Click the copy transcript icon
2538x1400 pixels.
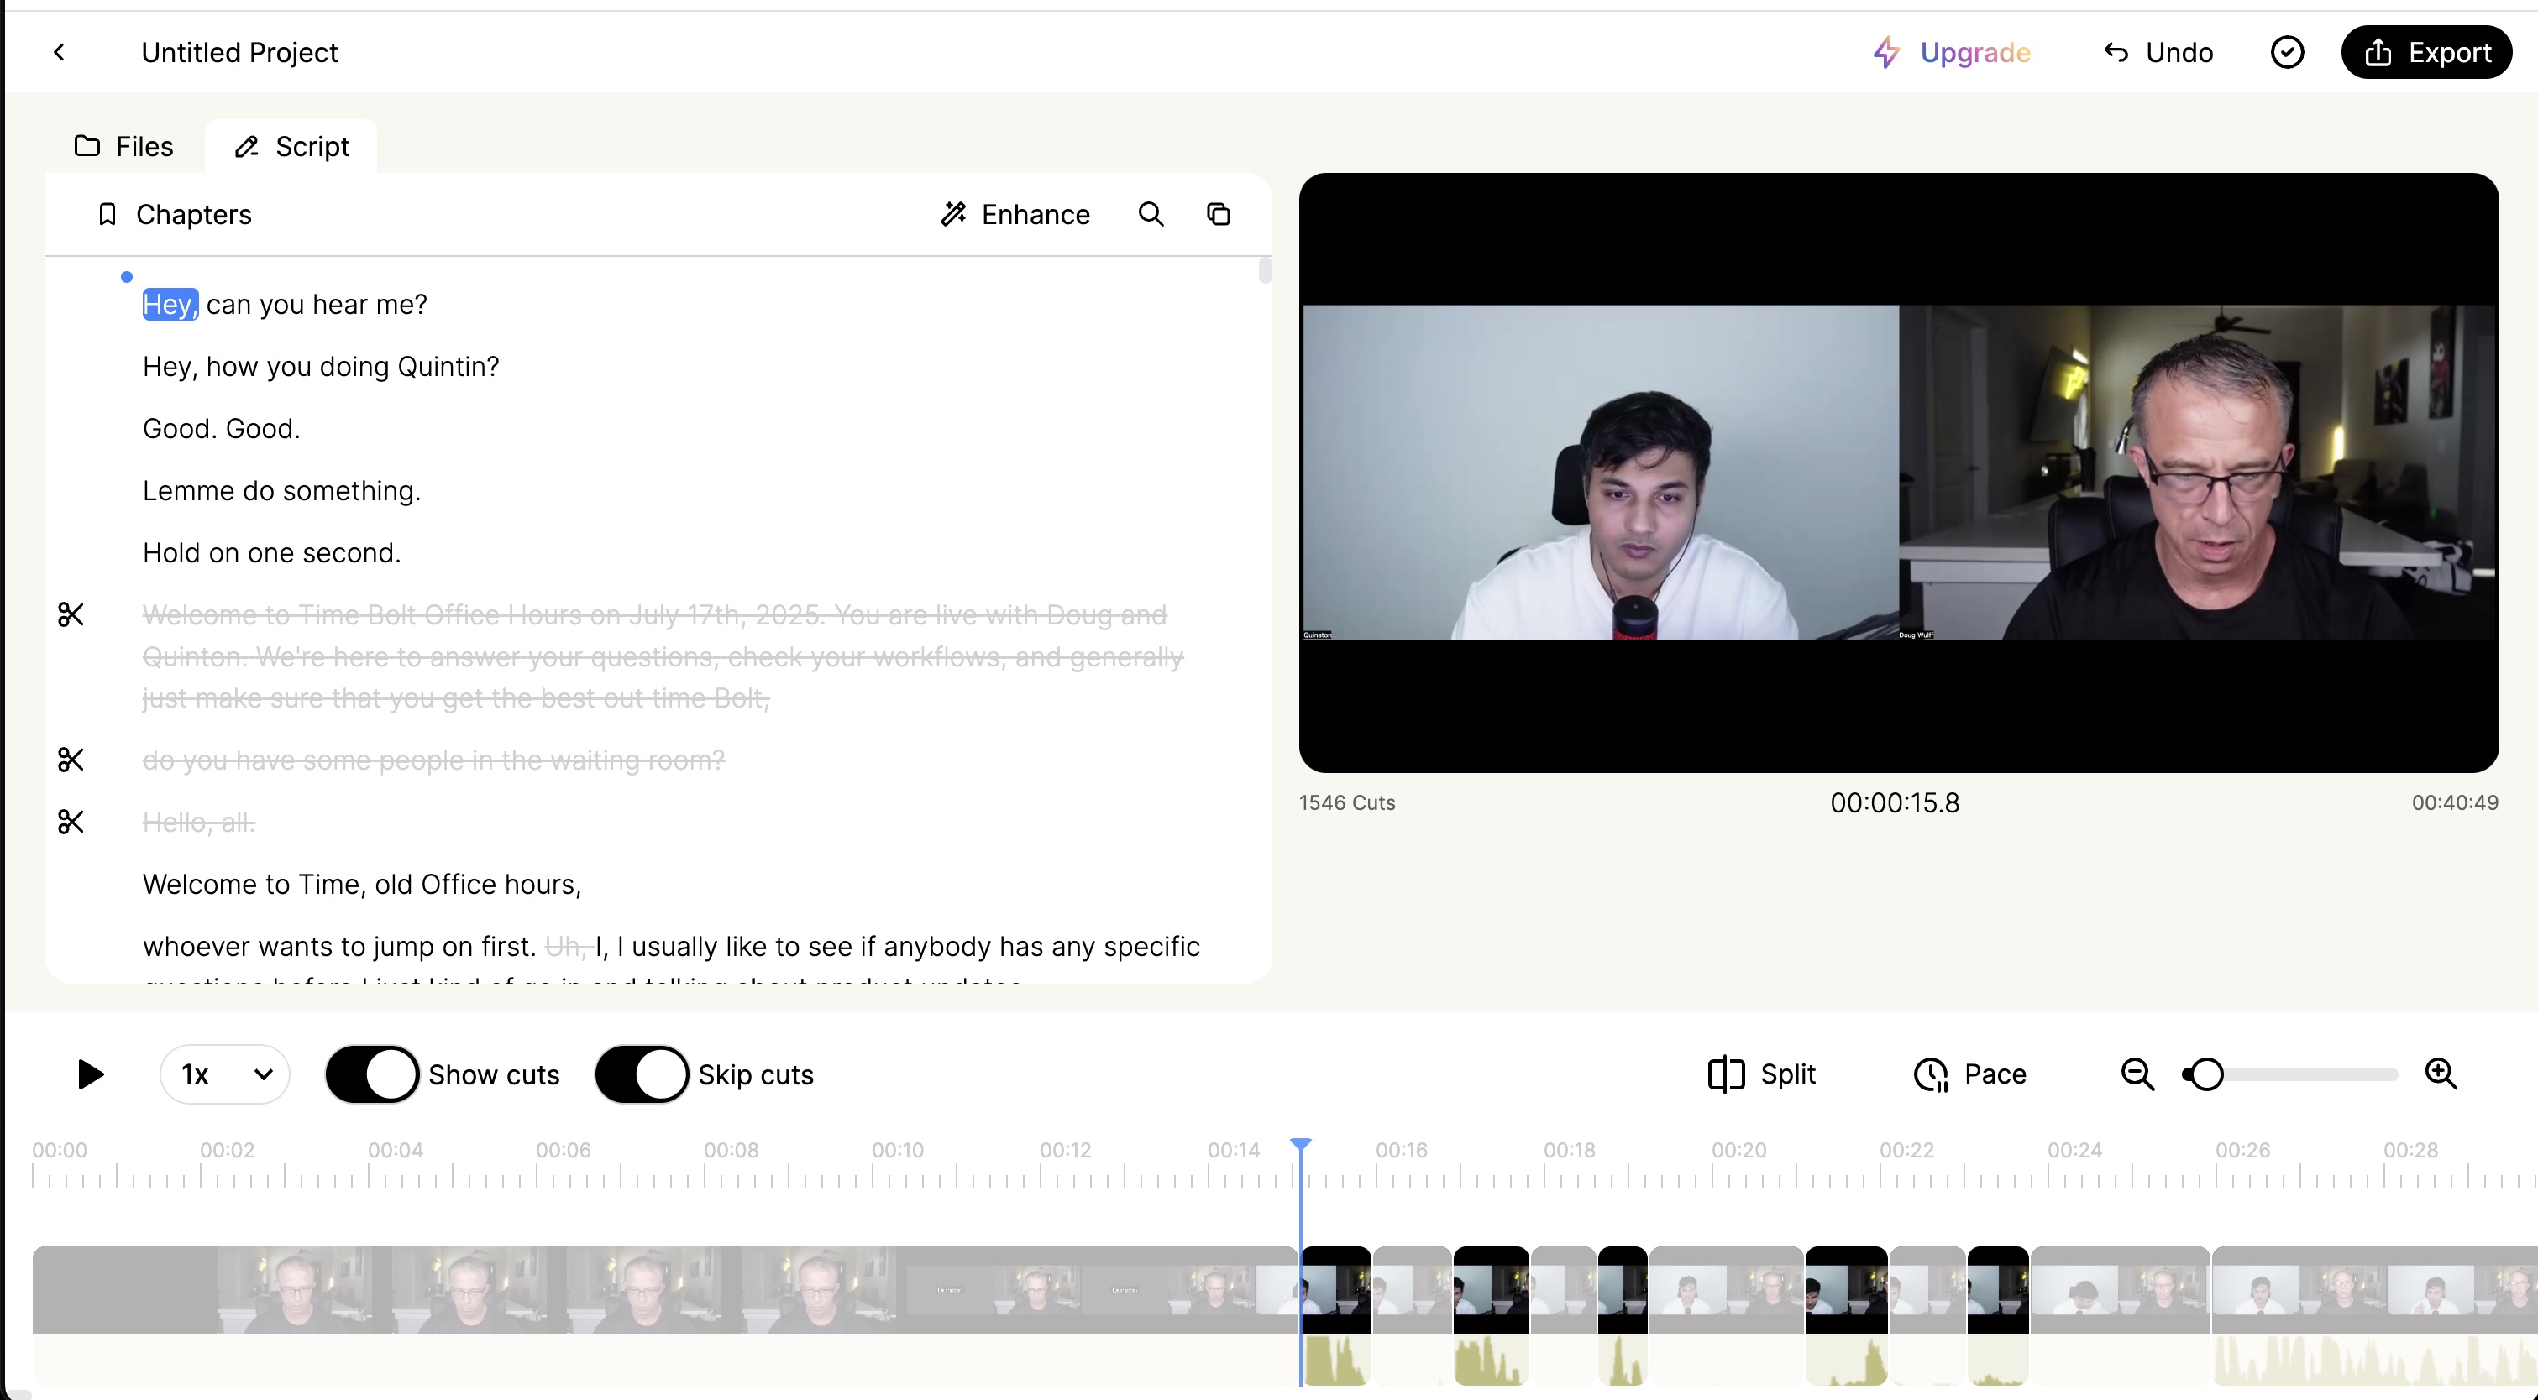click(x=1219, y=215)
